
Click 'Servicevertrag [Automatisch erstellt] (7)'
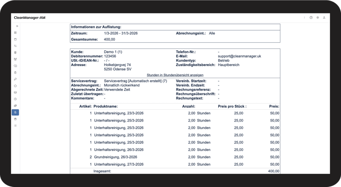[x=135, y=81]
